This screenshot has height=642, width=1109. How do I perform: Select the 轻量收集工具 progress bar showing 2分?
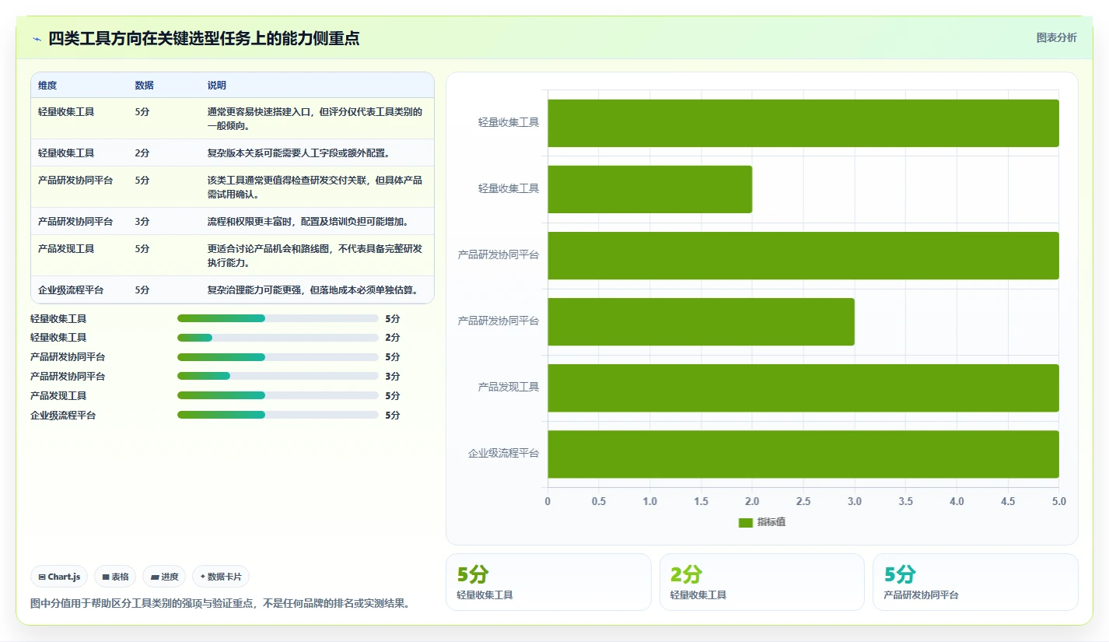(278, 338)
